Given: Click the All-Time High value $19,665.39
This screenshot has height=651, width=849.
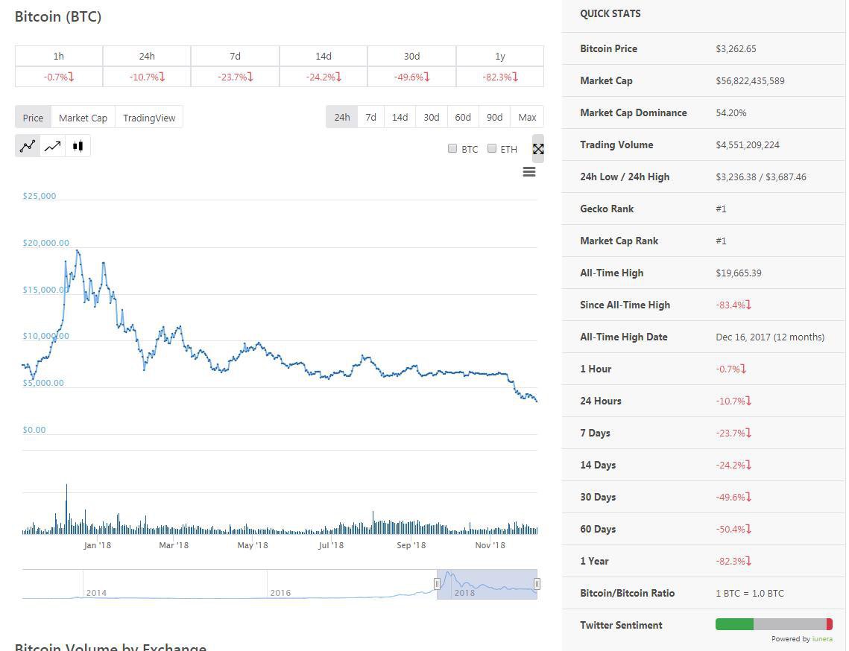Looking at the screenshot, I should [x=739, y=273].
